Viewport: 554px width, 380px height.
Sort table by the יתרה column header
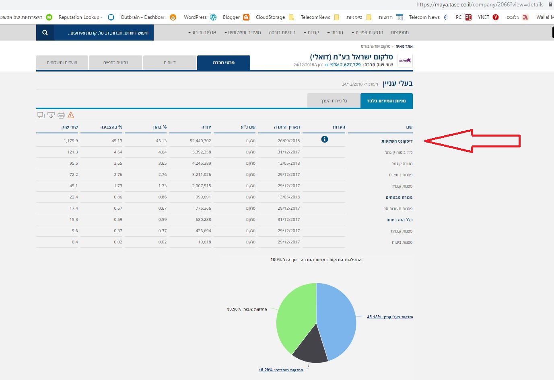click(206, 127)
